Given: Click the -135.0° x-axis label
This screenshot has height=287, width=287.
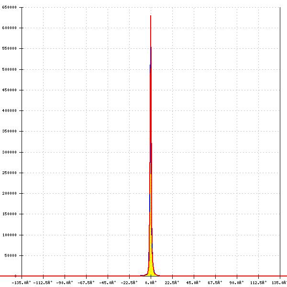Looking at the screenshot, I should [x=22, y=283].
